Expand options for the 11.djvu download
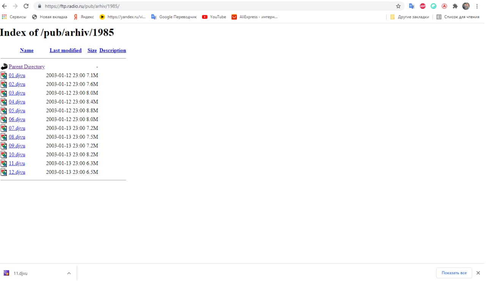Image resolution: width=486 pixels, height=282 pixels. tap(69, 273)
